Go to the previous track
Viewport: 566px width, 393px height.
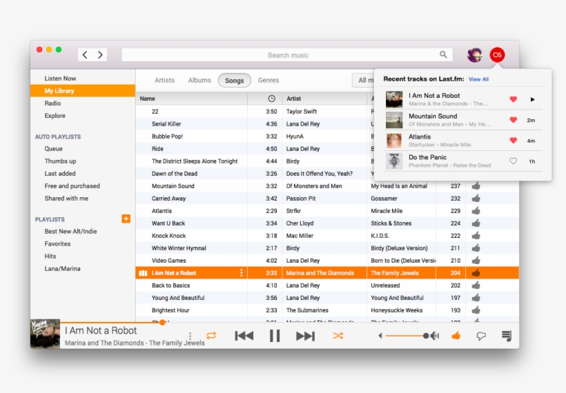(244, 336)
